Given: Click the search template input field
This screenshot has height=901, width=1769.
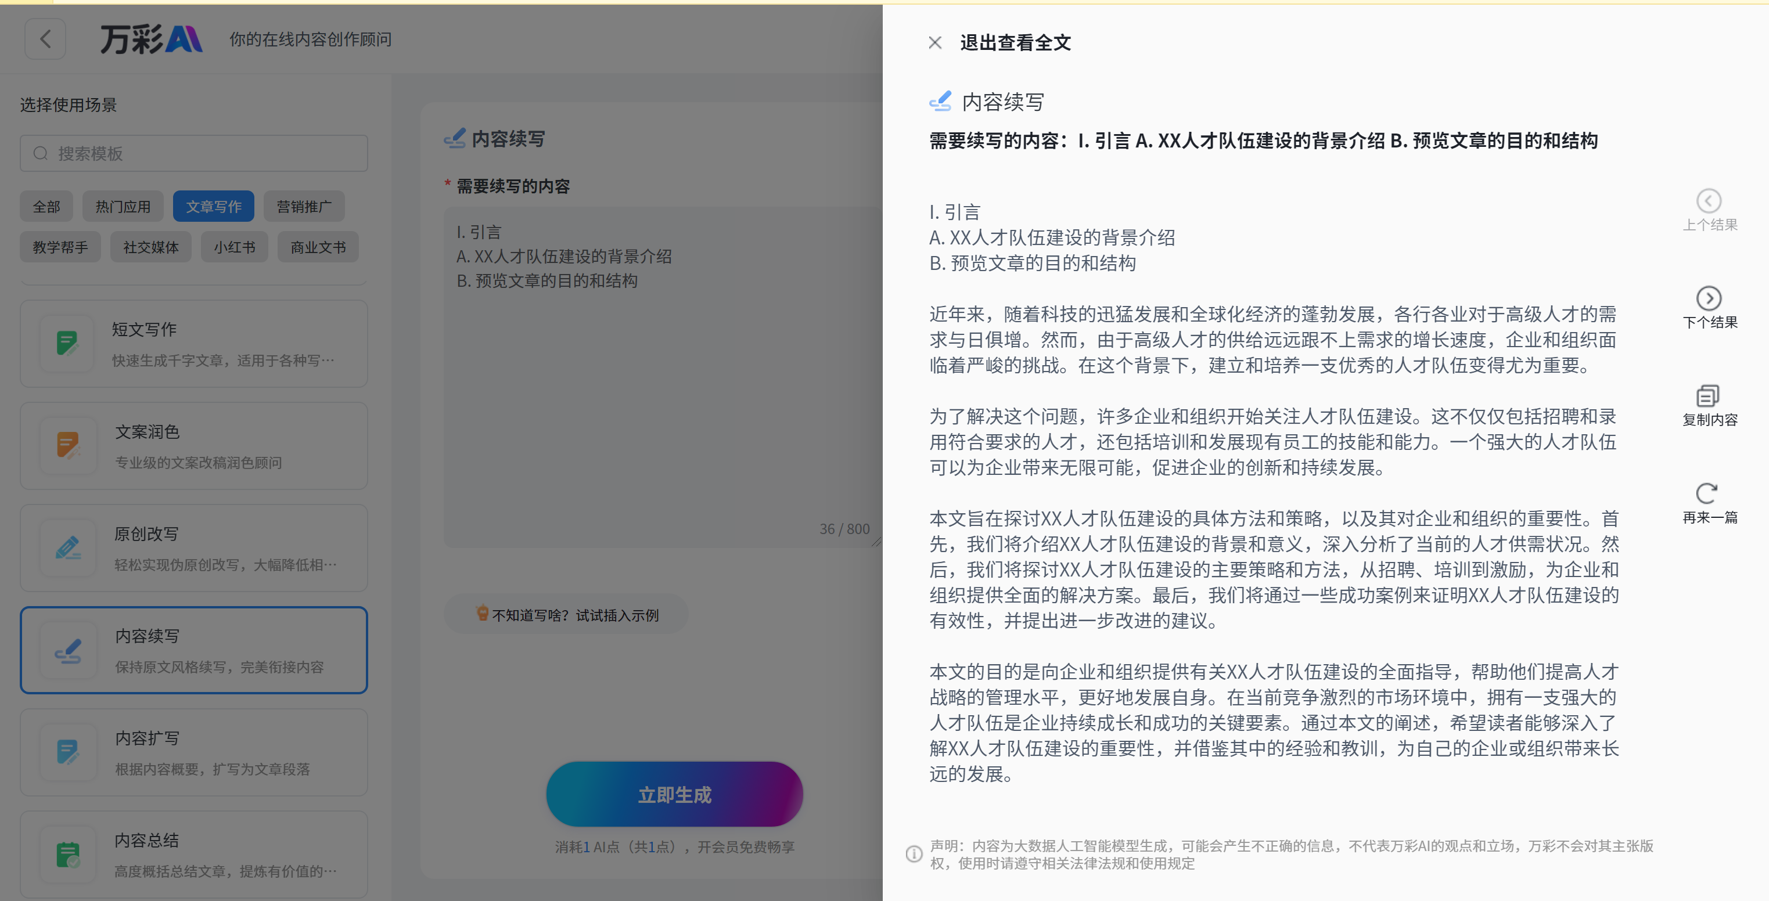Looking at the screenshot, I should (193, 153).
